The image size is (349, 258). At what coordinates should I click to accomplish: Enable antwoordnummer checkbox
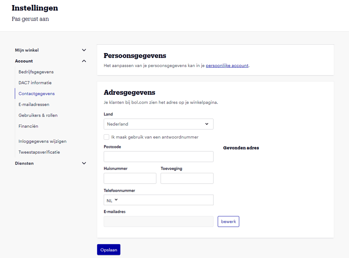[x=106, y=137]
